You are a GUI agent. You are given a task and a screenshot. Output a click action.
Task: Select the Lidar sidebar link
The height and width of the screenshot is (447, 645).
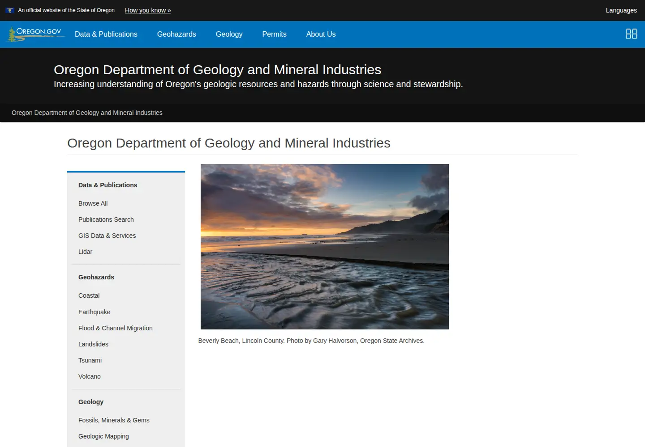click(x=86, y=252)
